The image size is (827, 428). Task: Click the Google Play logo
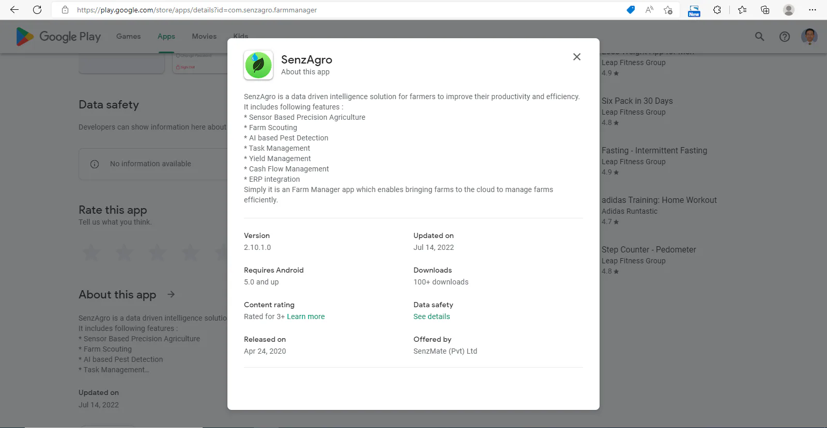58,37
